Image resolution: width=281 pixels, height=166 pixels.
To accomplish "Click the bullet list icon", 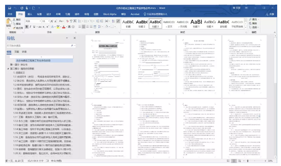I will 80,21.
